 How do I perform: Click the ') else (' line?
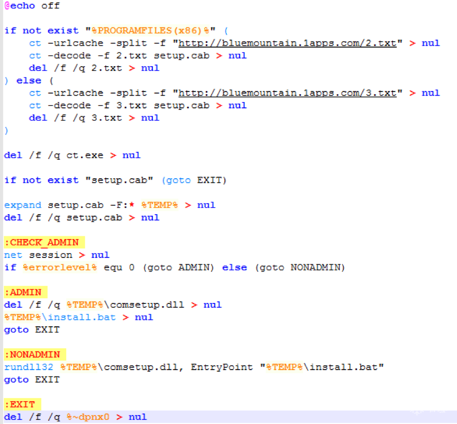tap(29, 80)
